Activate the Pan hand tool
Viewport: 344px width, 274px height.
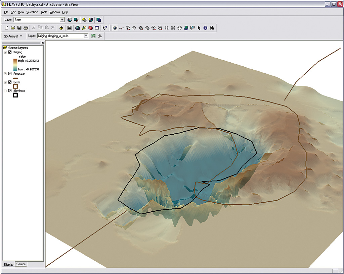coord(179,28)
